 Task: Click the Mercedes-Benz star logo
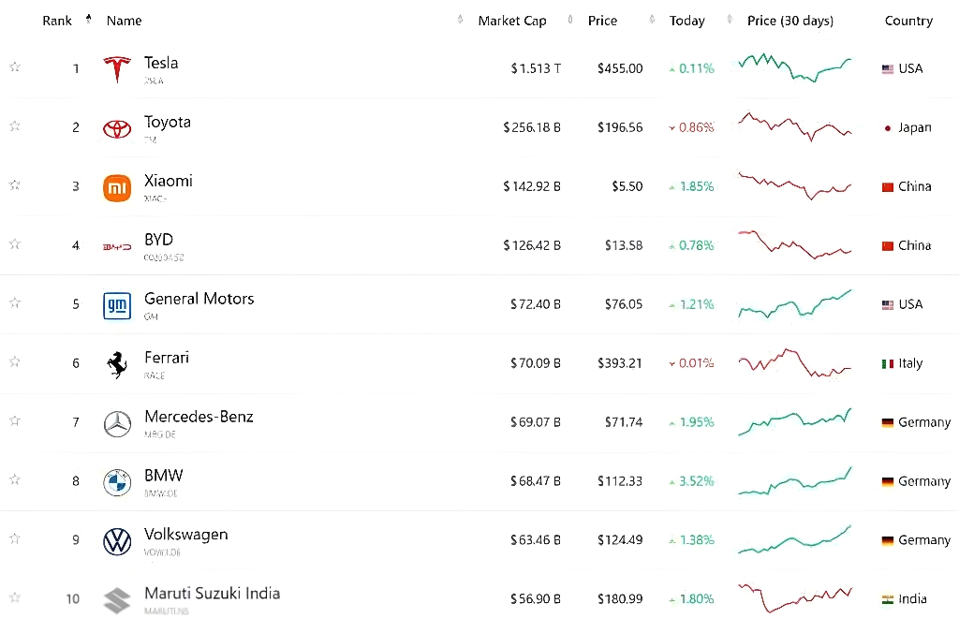click(x=117, y=423)
